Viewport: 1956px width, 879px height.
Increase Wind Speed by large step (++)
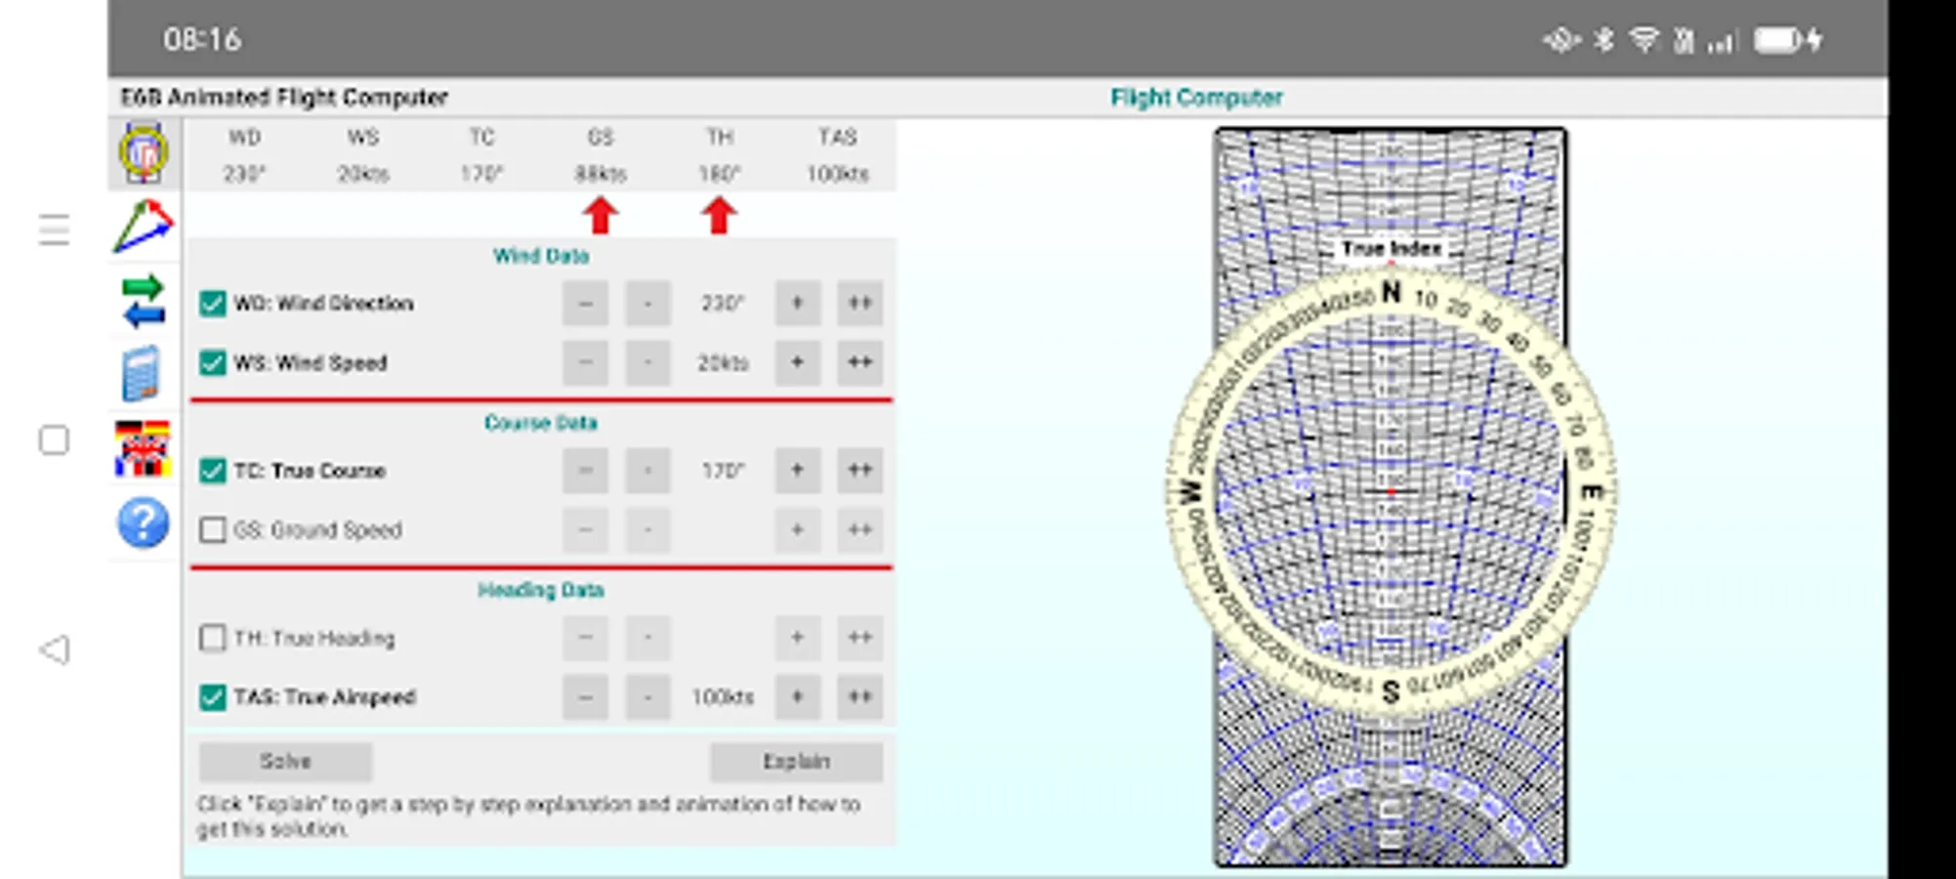[860, 363]
